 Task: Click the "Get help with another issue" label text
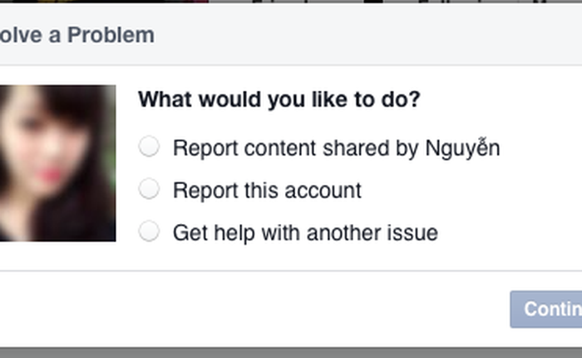click(x=304, y=232)
